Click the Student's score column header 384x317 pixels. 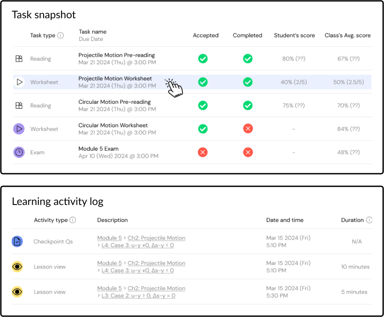click(294, 36)
